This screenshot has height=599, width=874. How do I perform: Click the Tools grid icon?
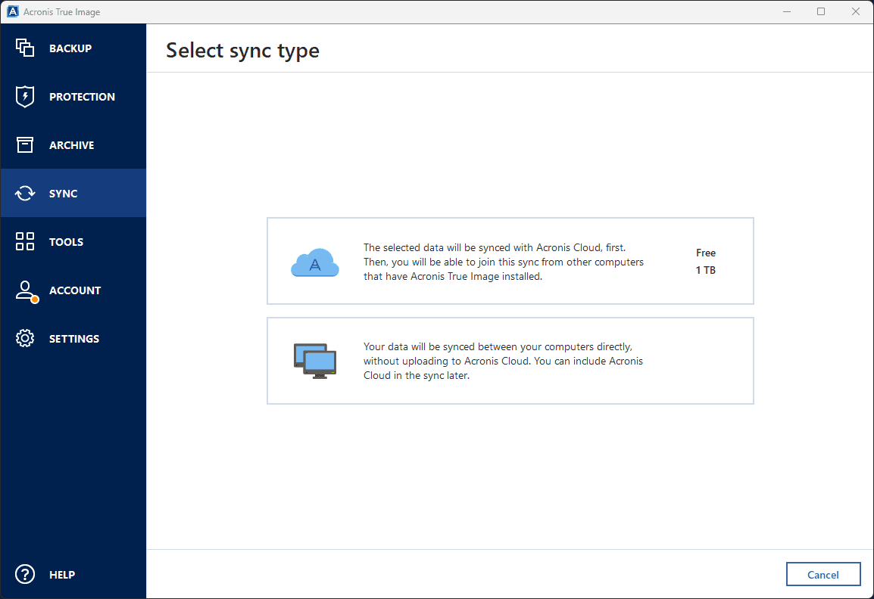coord(25,242)
